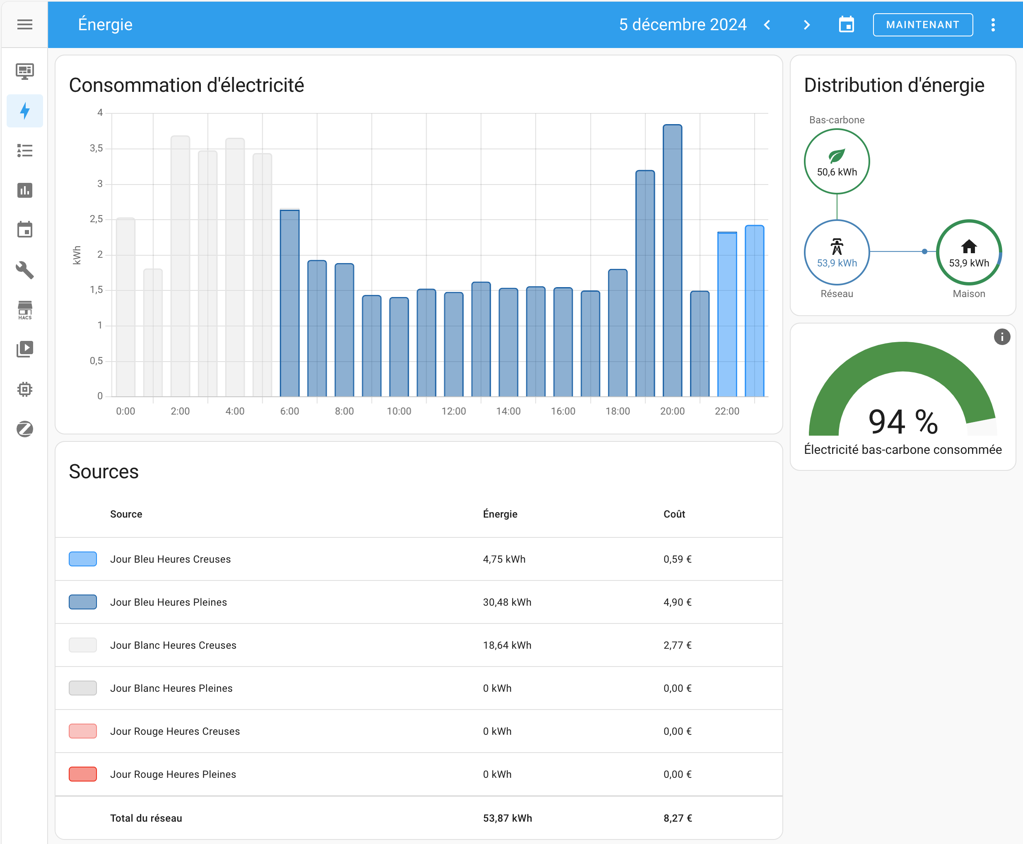The image size is (1023, 844).
Task: Click the Énergie column header
Action: [500, 514]
